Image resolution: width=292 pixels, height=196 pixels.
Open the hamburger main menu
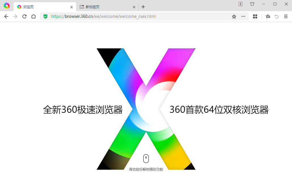[x=286, y=16]
